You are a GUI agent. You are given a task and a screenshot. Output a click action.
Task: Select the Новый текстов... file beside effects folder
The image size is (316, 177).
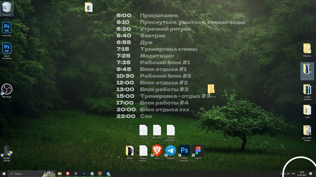[143, 153]
